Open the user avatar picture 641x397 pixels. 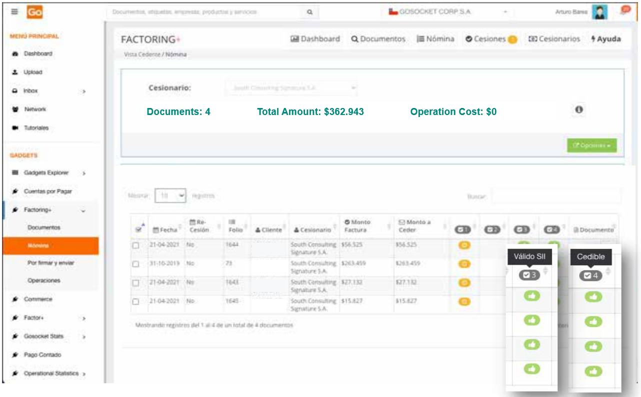coord(599,12)
